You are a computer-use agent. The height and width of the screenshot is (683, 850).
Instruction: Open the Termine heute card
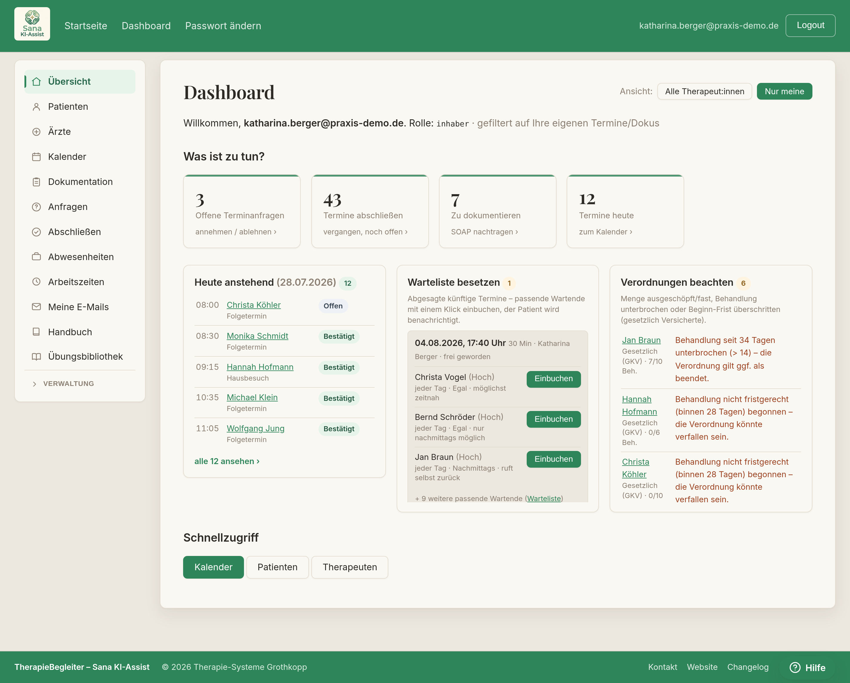coord(625,211)
